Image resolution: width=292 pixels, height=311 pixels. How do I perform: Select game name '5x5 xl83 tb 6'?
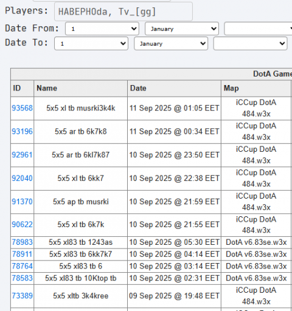81,266
